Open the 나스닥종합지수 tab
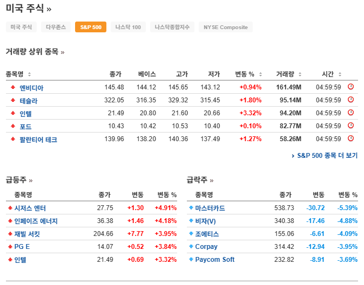The height and width of the screenshot is (285, 364). click(172, 27)
